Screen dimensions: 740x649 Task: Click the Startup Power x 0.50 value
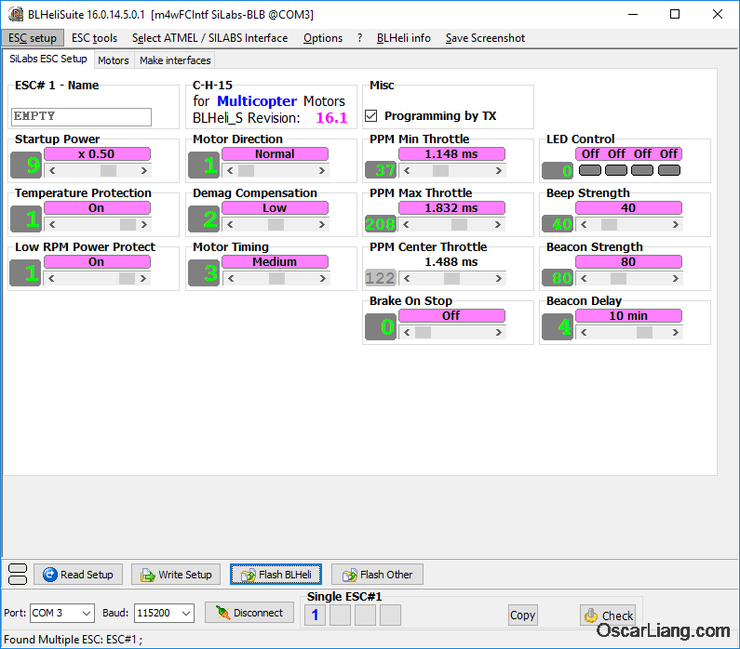click(x=97, y=154)
